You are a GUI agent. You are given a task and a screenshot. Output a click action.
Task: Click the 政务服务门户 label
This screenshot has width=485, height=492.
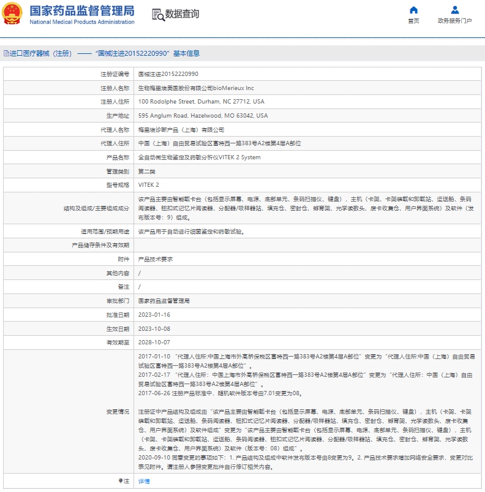coord(454,21)
